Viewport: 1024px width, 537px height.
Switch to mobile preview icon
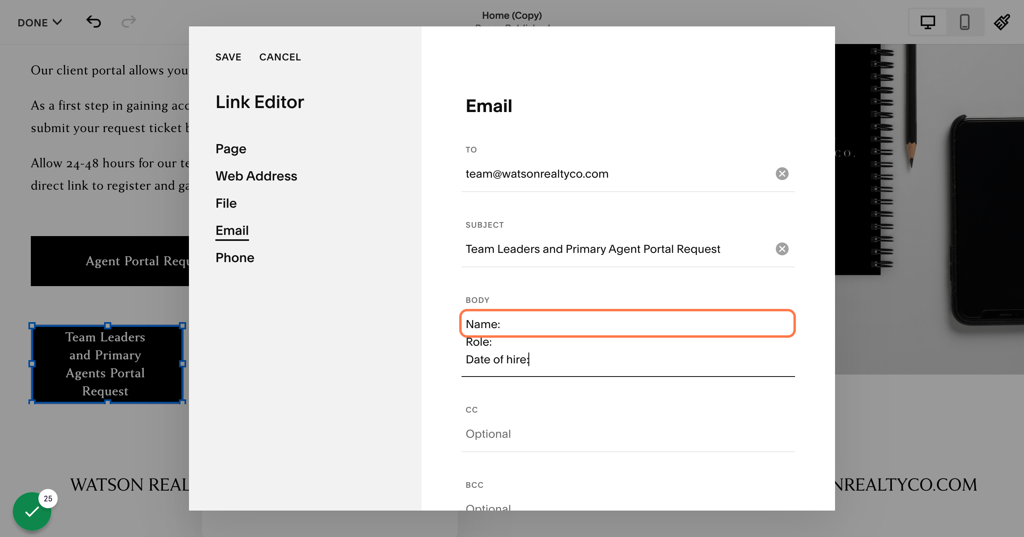click(965, 22)
